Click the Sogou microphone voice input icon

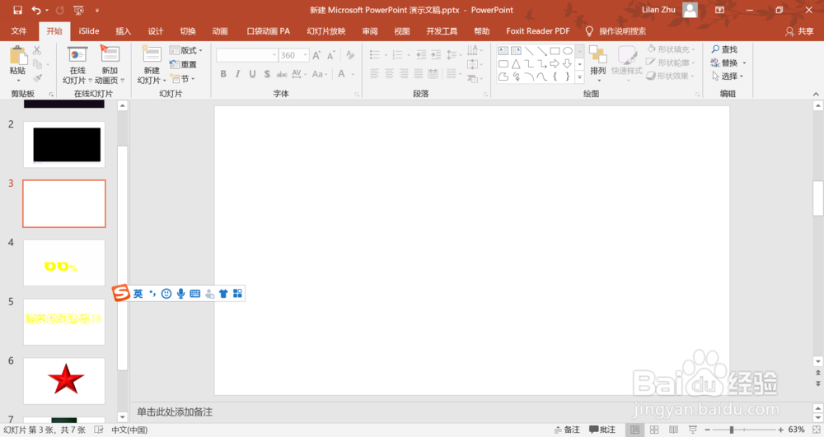click(180, 294)
